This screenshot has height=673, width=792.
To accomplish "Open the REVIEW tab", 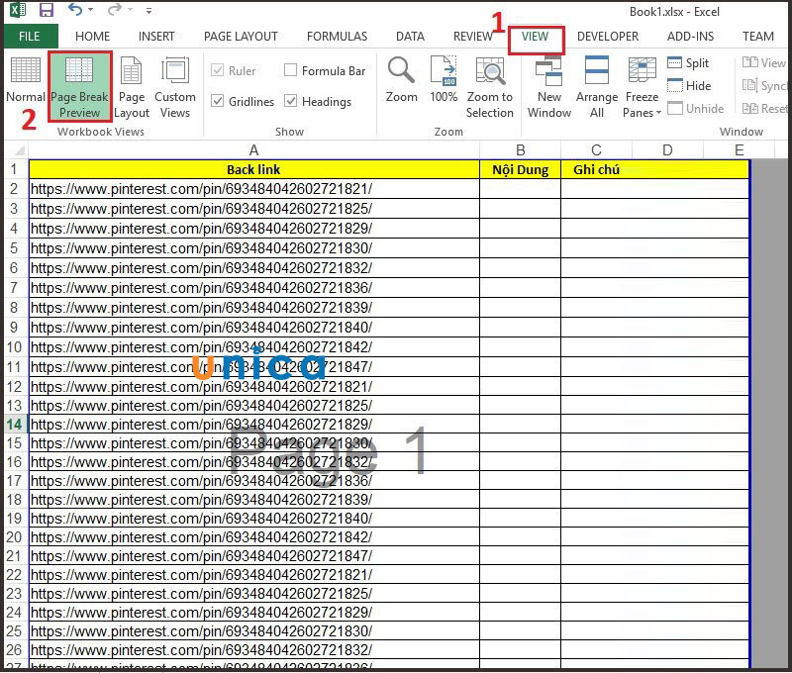I will [x=473, y=37].
